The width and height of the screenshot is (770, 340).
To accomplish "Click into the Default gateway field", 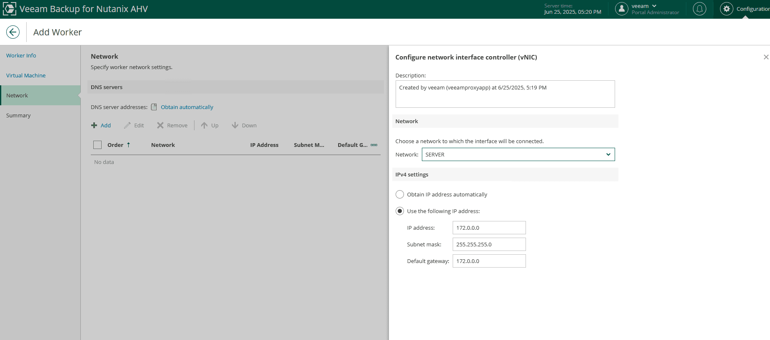I will tap(489, 261).
